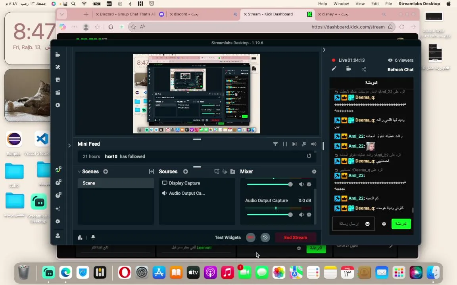Open the Window menu in the menu bar
This screenshot has height=285, width=457.
pyautogui.click(x=341, y=4)
